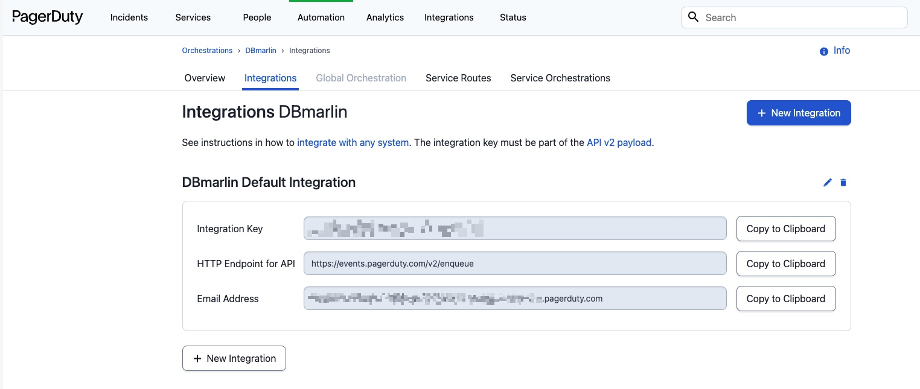Viewport: 920px width, 389px height.
Task: Open the Info link
Action: coord(842,51)
